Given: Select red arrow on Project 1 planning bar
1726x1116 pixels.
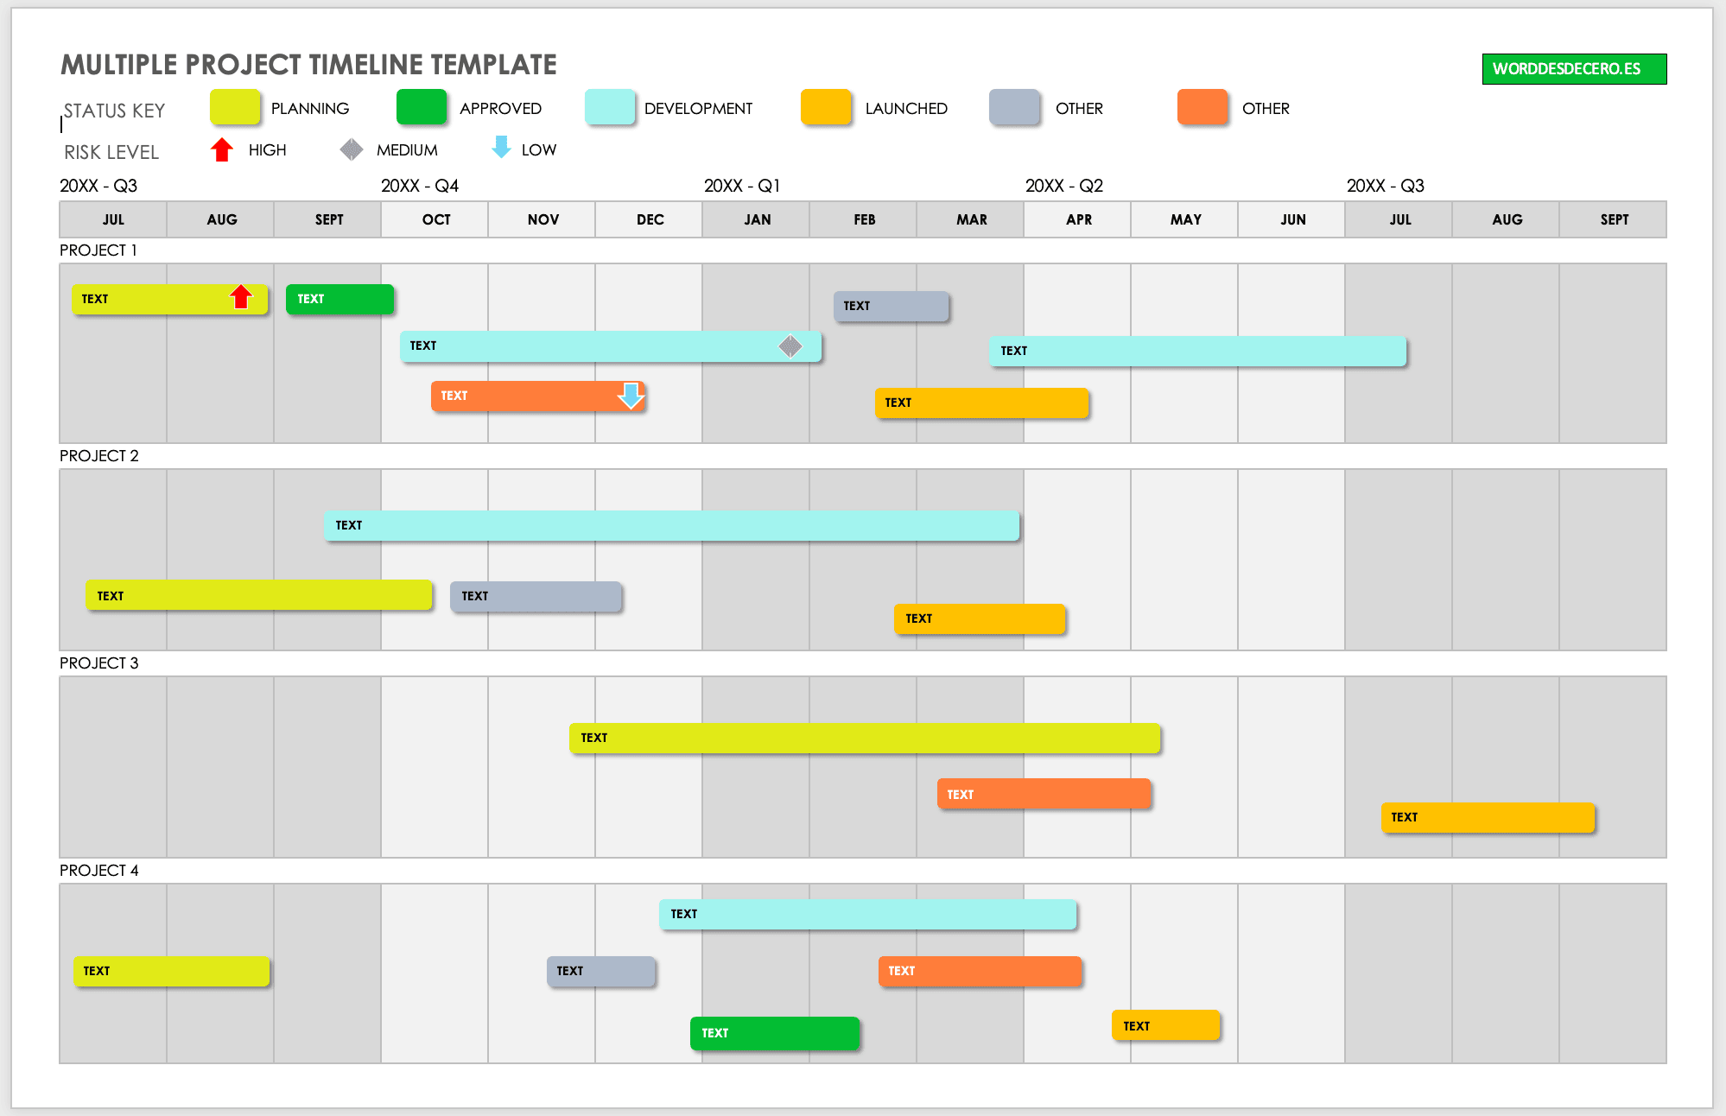Looking at the screenshot, I should 241,297.
